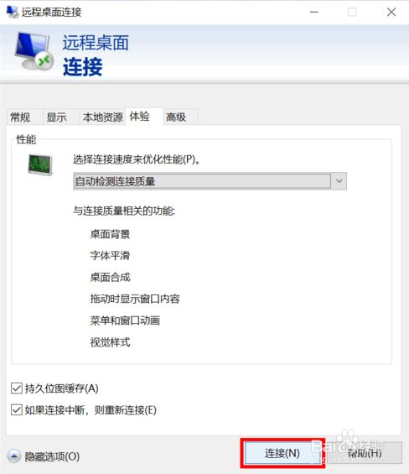Open the connection speed dropdown arrow
Screen dimensions: 409x474
pyautogui.click(x=339, y=181)
